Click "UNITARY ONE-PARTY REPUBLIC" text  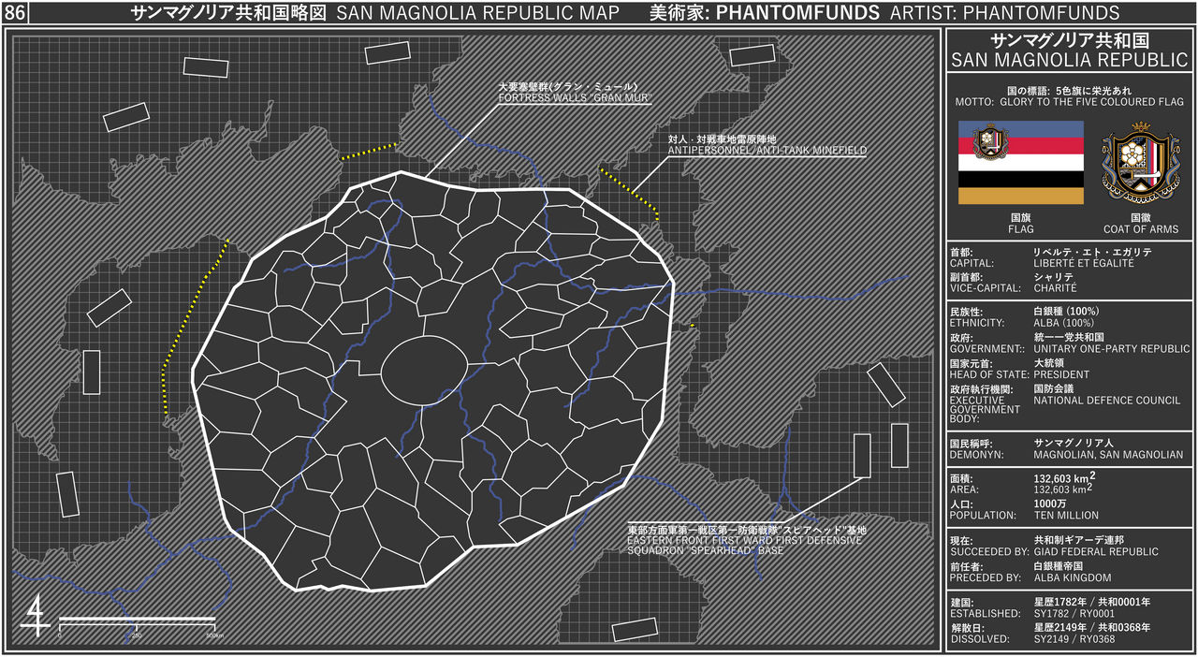(x=1112, y=349)
